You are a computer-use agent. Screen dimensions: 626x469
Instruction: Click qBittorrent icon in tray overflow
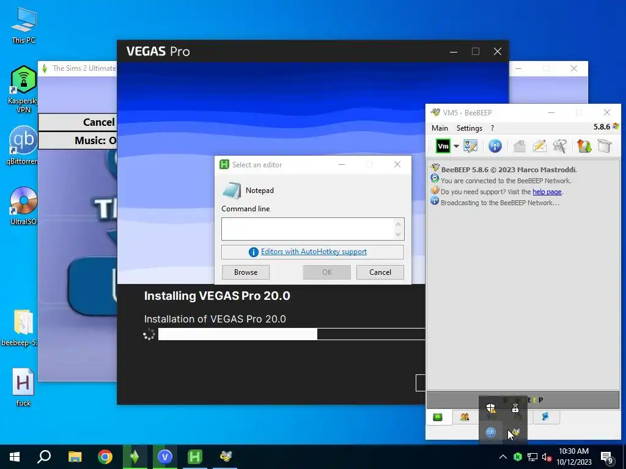coord(491,432)
